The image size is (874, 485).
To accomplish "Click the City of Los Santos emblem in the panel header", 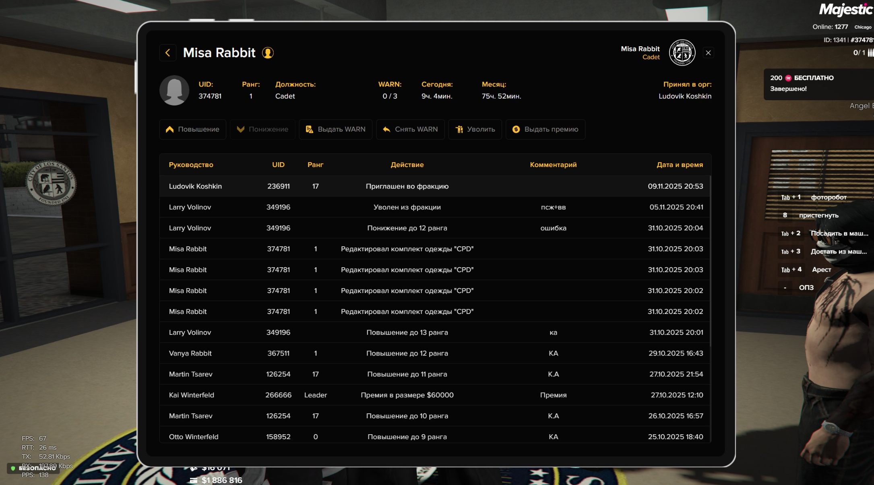I will coord(682,53).
